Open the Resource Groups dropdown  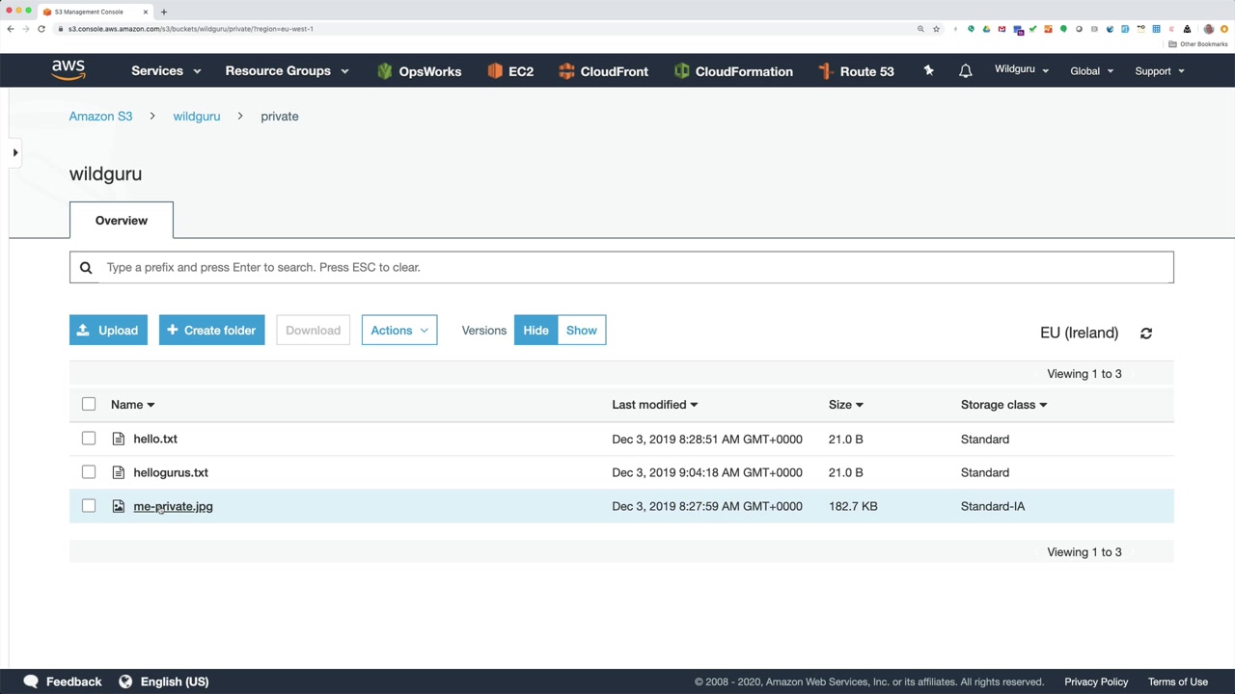point(287,71)
